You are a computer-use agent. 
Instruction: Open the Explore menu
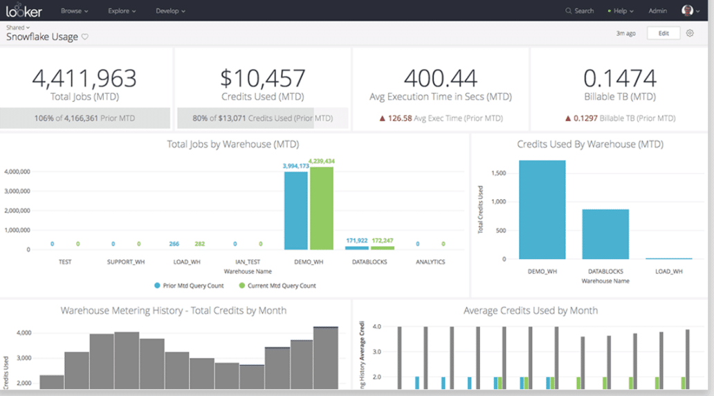pyautogui.click(x=122, y=11)
